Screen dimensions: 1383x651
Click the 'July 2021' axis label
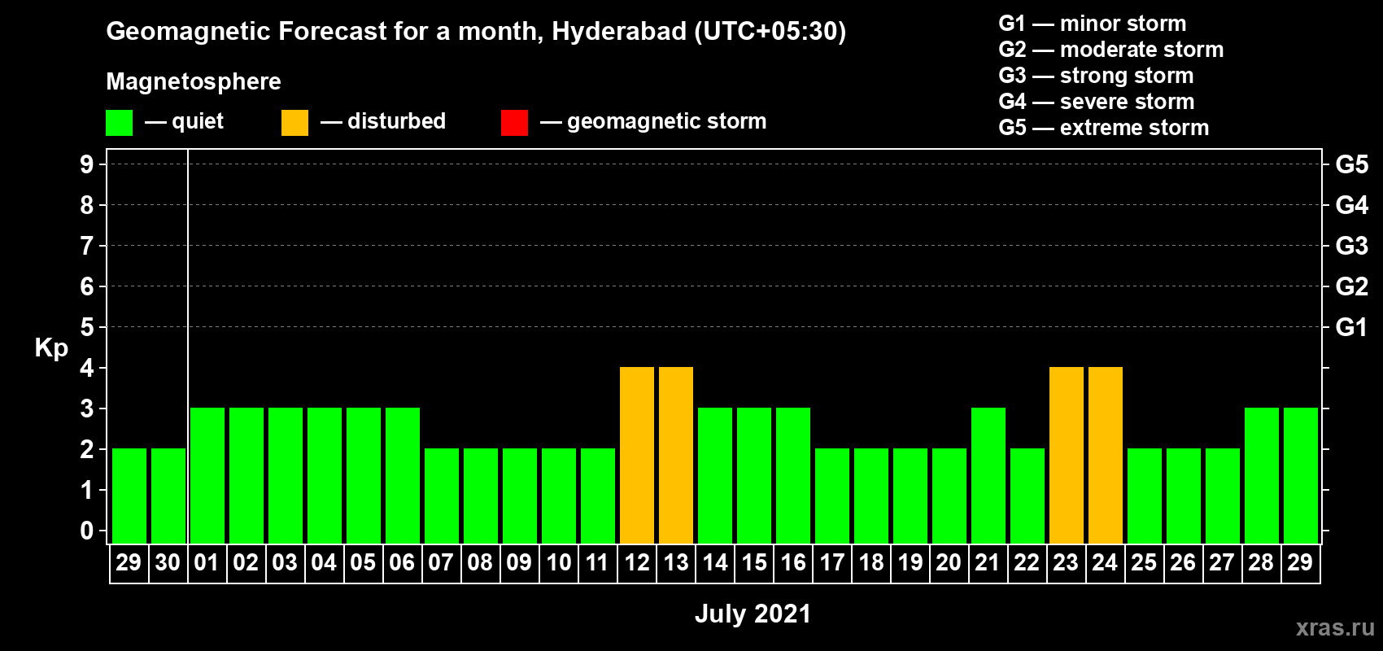[x=753, y=614]
